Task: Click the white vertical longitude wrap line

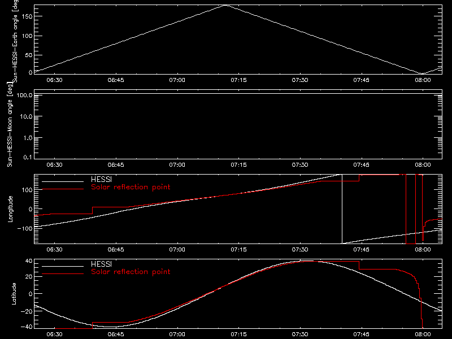Action: (x=342, y=209)
